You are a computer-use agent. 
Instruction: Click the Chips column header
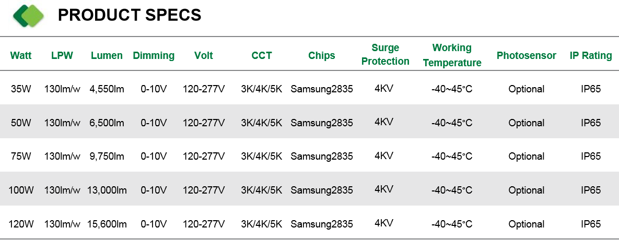[322, 56]
